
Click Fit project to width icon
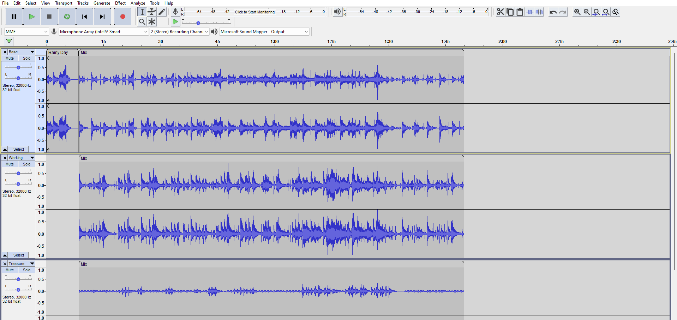click(606, 12)
